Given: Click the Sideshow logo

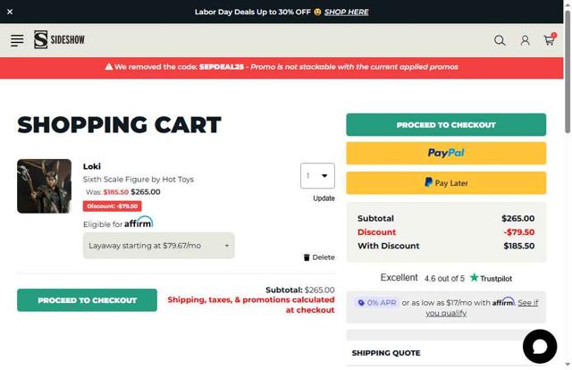Looking at the screenshot, I should (x=60, y=40).
